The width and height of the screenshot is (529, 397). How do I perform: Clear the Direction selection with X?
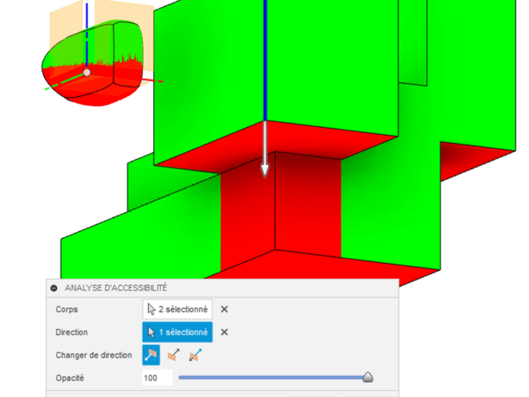(224, 333)
